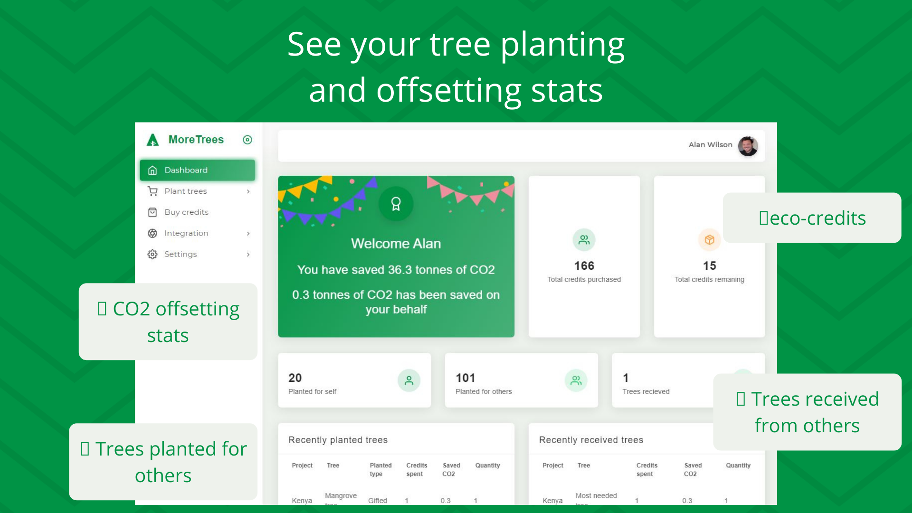The height and width of the screenshot is (513, 912).
Task: Click the Total credits purchased people icon
Action: [584, 240]
